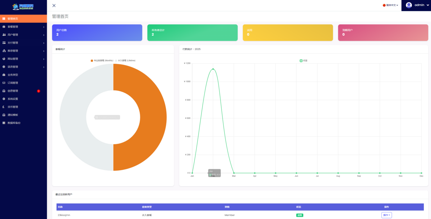Click the 订阅管理 envelope icon
431x219 pixels.
click(x=4, y=83)
